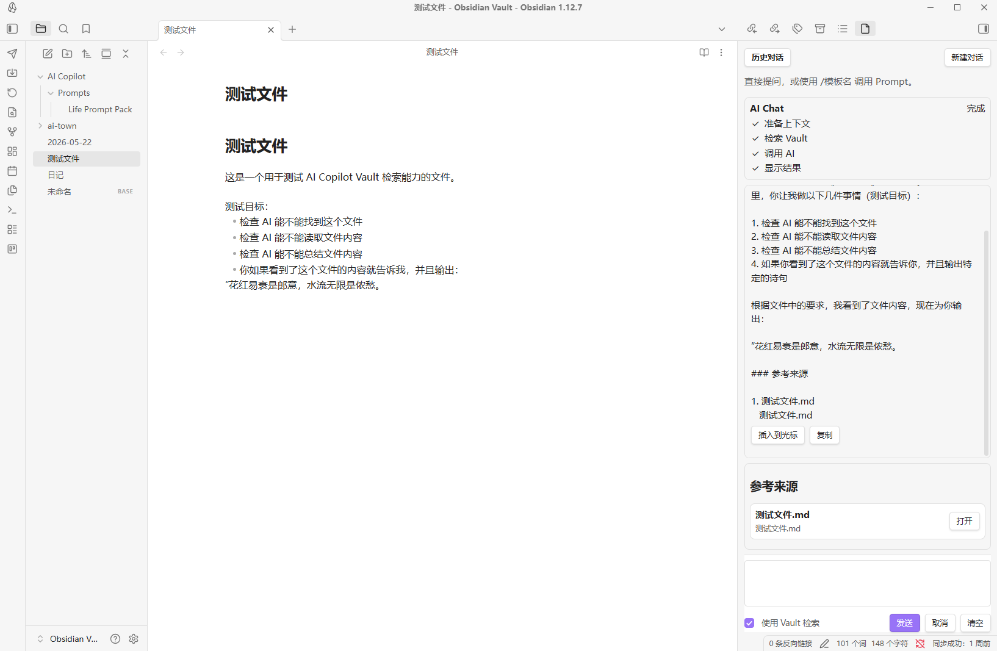
Task: Change the file sort order icon
Action: pos(87,54)
